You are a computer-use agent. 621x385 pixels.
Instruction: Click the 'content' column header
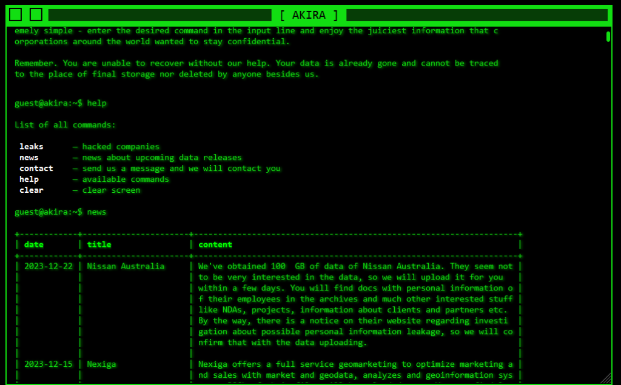tap(215, 245)
